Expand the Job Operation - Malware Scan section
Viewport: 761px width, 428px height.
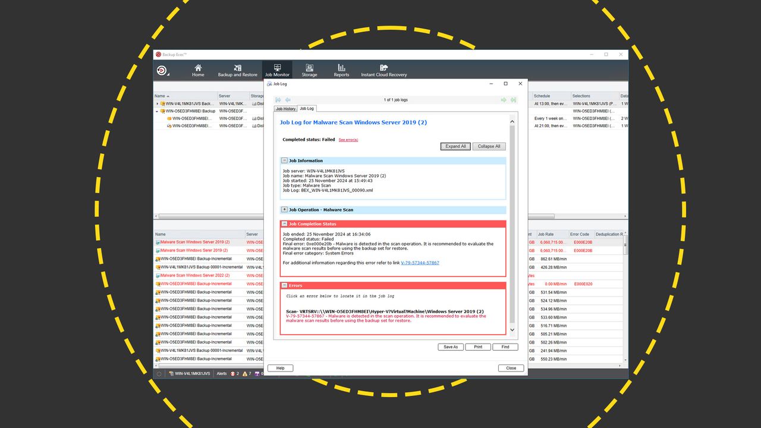tap(284, 209)
